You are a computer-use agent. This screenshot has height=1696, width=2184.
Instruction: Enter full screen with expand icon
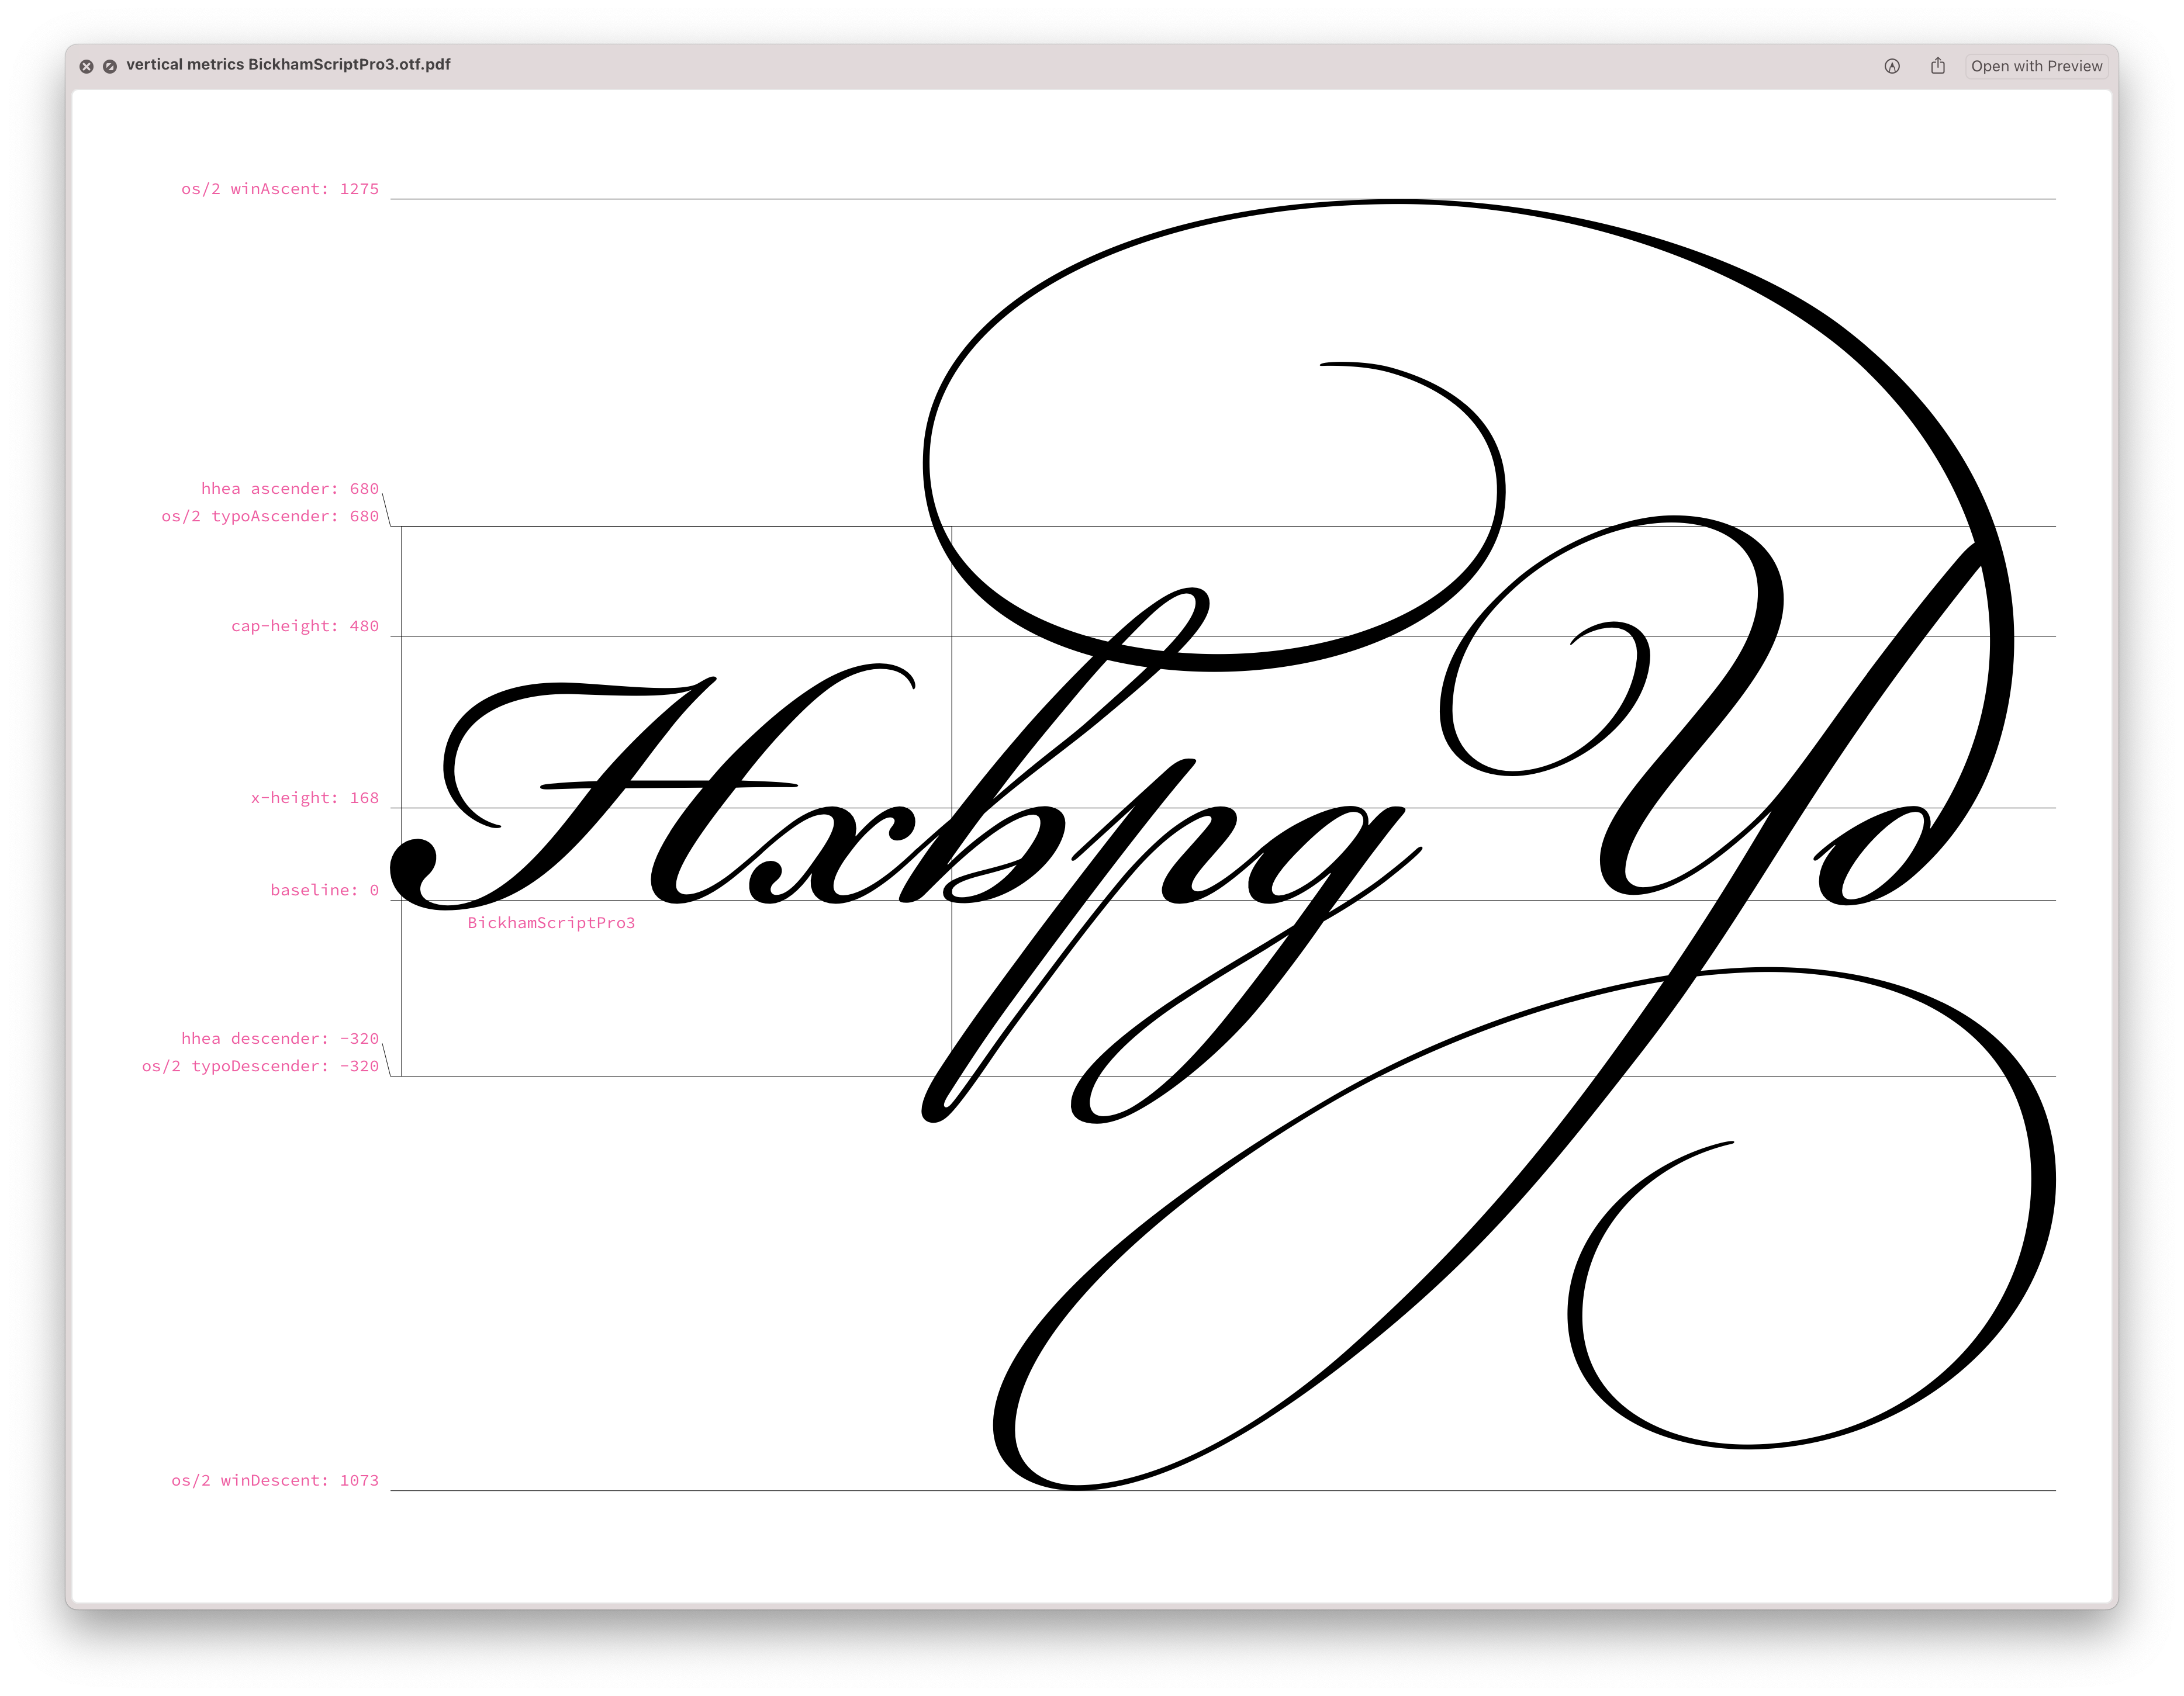coord(110,66)
